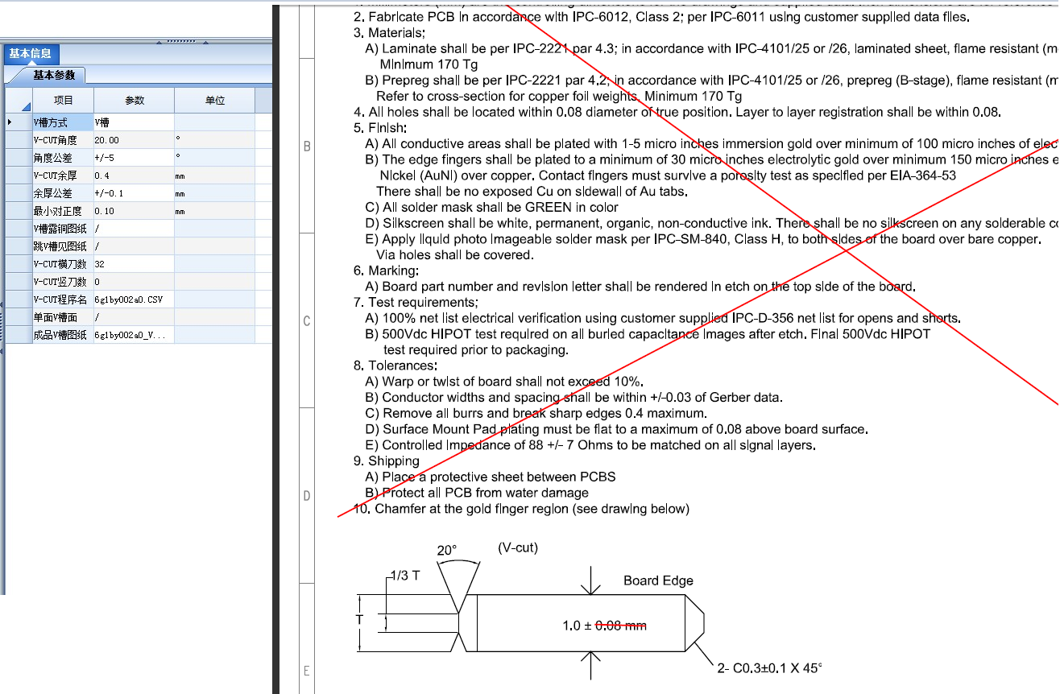Click '10. Chamfer at the gold finger region' note
The image size is (1060, 694).
tap(521, 509)
